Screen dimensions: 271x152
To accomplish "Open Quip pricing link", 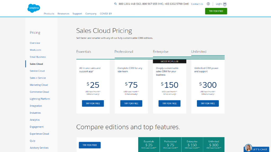I will pyautogui.click(x=33, y=141).
